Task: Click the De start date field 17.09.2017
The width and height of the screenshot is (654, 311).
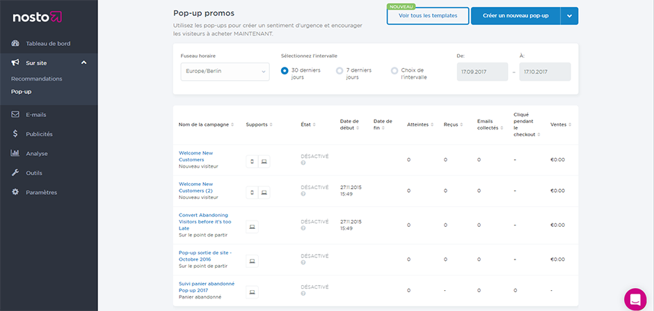Action: pyautogui.click(x=483, y=72)
